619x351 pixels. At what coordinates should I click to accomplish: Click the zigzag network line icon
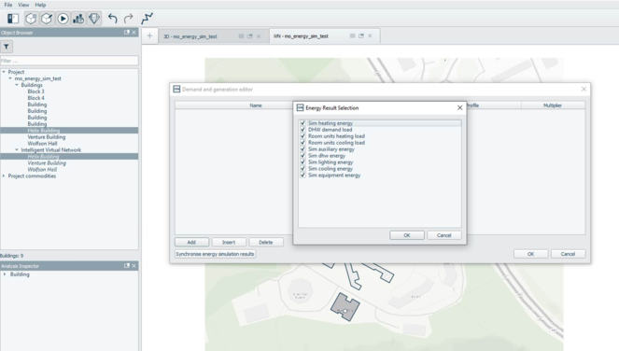tap(147, 19)
